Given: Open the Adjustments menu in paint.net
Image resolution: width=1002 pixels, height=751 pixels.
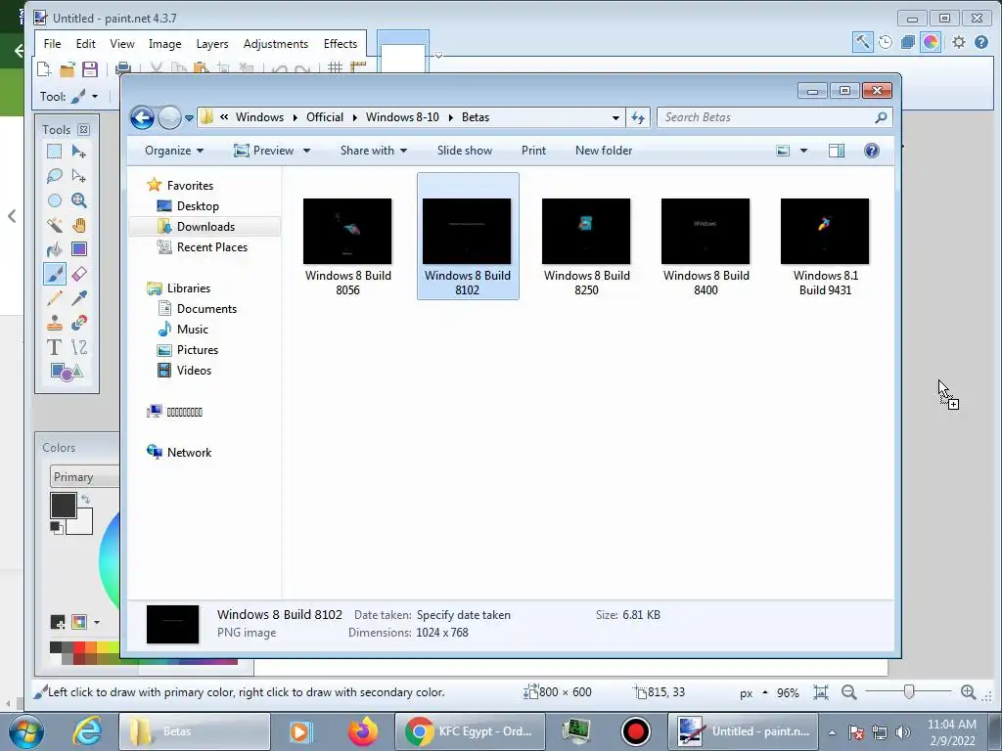Looking at the screenshot, I should click(275, 43).
